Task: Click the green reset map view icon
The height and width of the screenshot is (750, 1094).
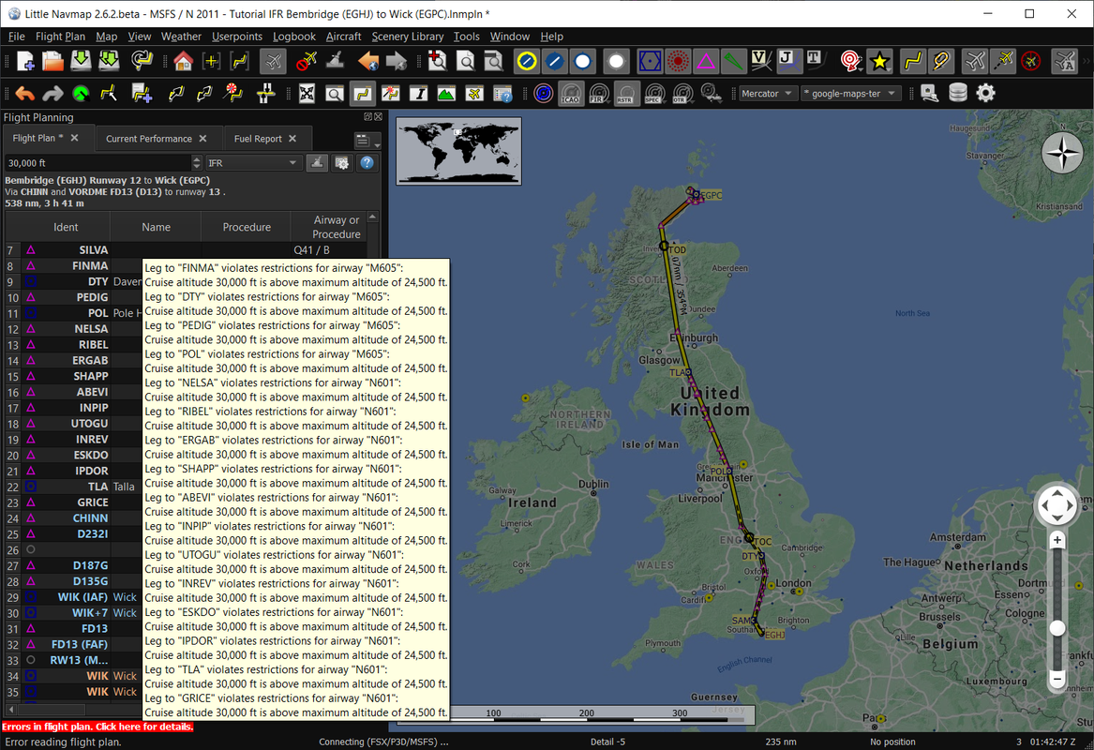Action: [x=81, y=93]
